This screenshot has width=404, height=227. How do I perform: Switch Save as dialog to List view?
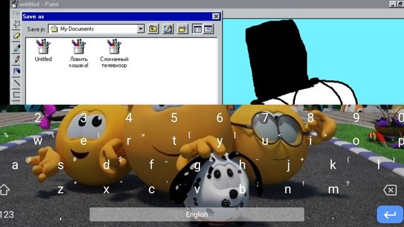pos(198,29)
